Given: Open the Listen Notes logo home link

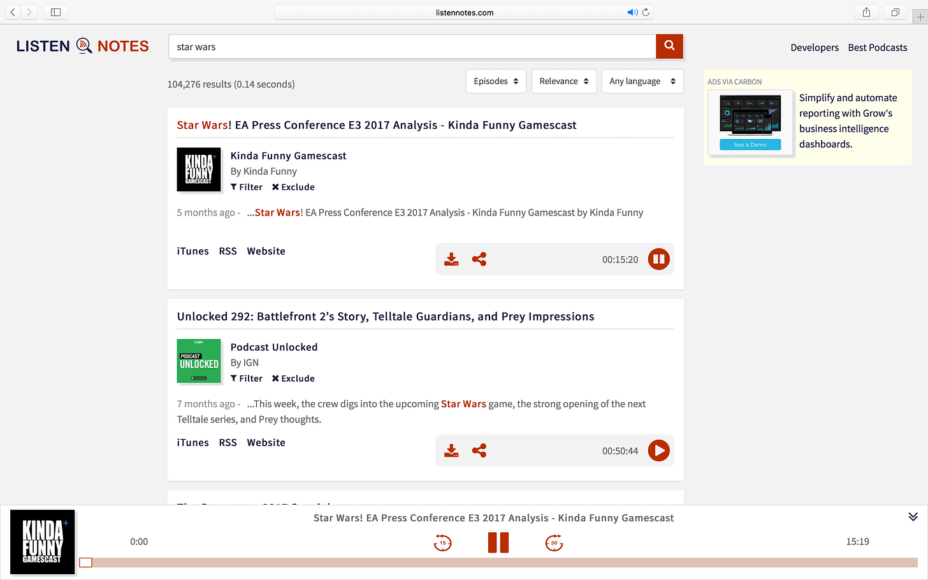Looking at the screenshot, I should 83,46.
